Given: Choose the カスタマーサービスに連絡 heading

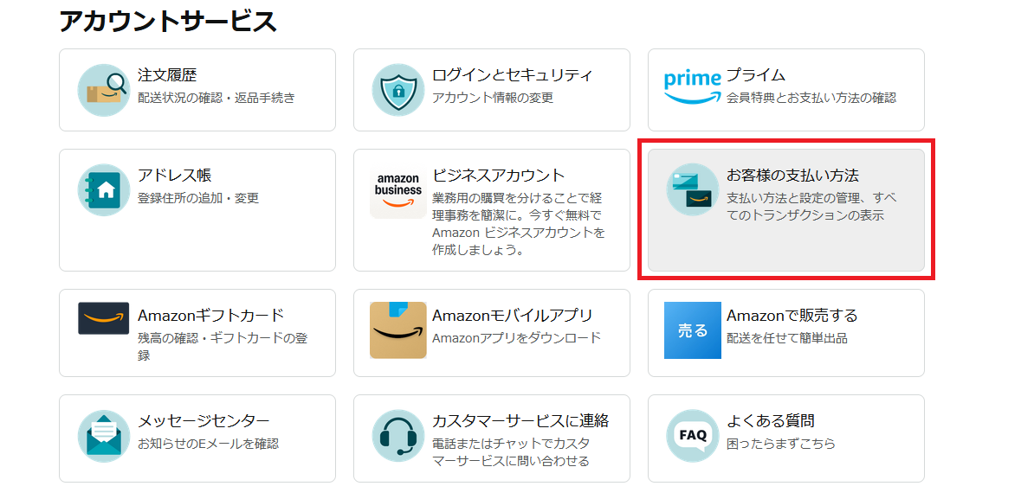Looking at the screenshot, I should coord(520,421).
